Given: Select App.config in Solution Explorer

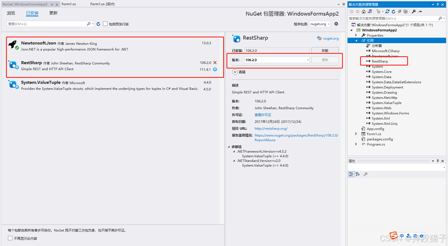Looking at the screenshot, I should (375, 129).
